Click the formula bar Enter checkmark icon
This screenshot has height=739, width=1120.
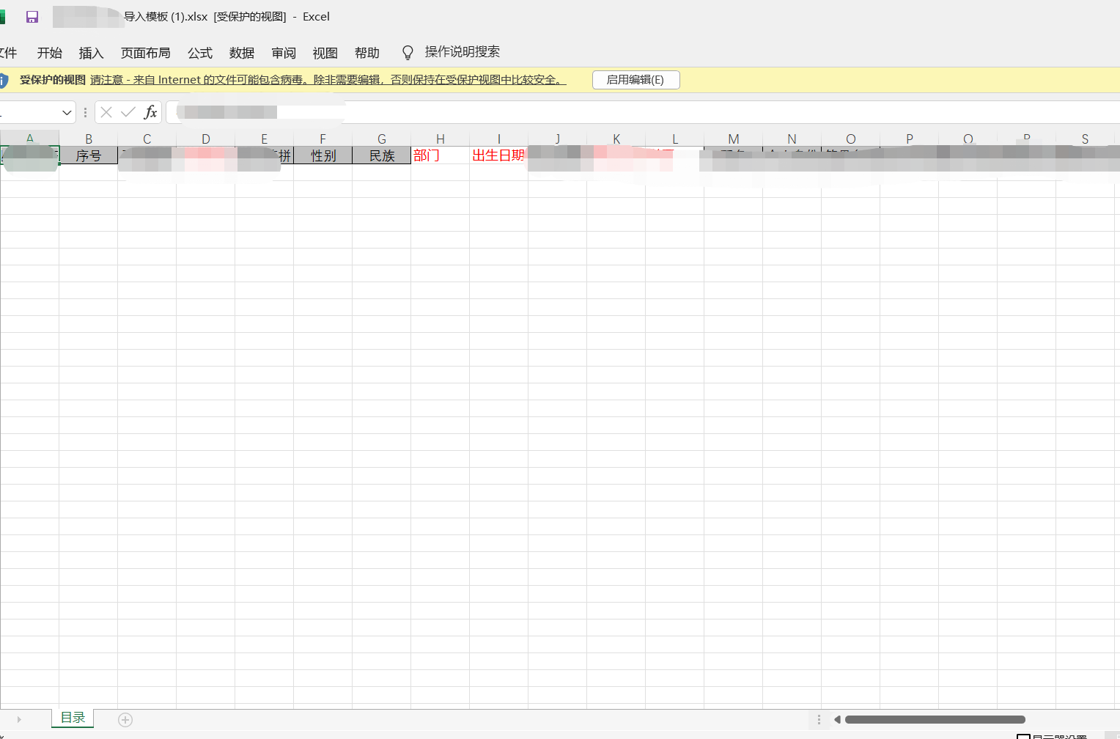[128, 112]
